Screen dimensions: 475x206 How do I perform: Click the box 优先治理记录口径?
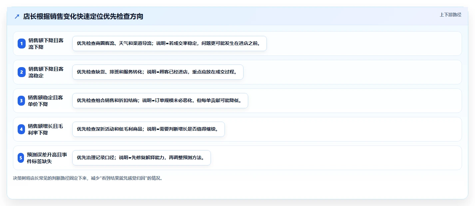click(142, 158)
